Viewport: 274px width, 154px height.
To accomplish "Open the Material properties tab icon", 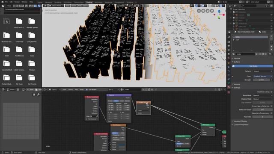I will click(229, 87).
